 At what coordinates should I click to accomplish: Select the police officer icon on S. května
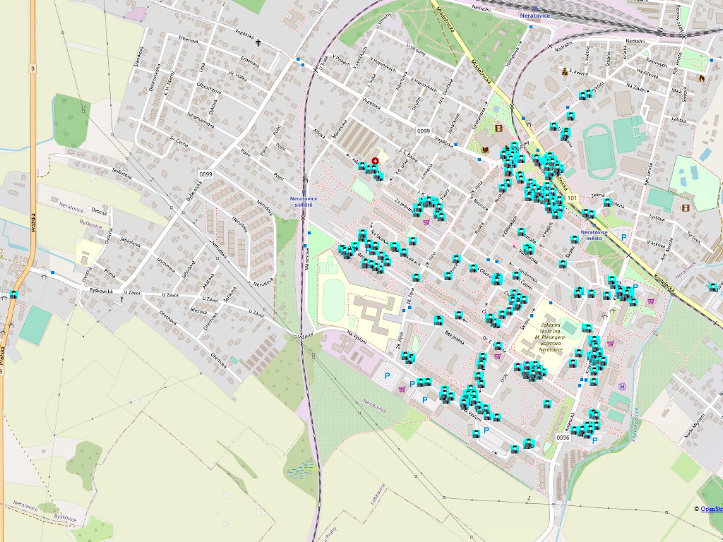[x=564, y=71]
